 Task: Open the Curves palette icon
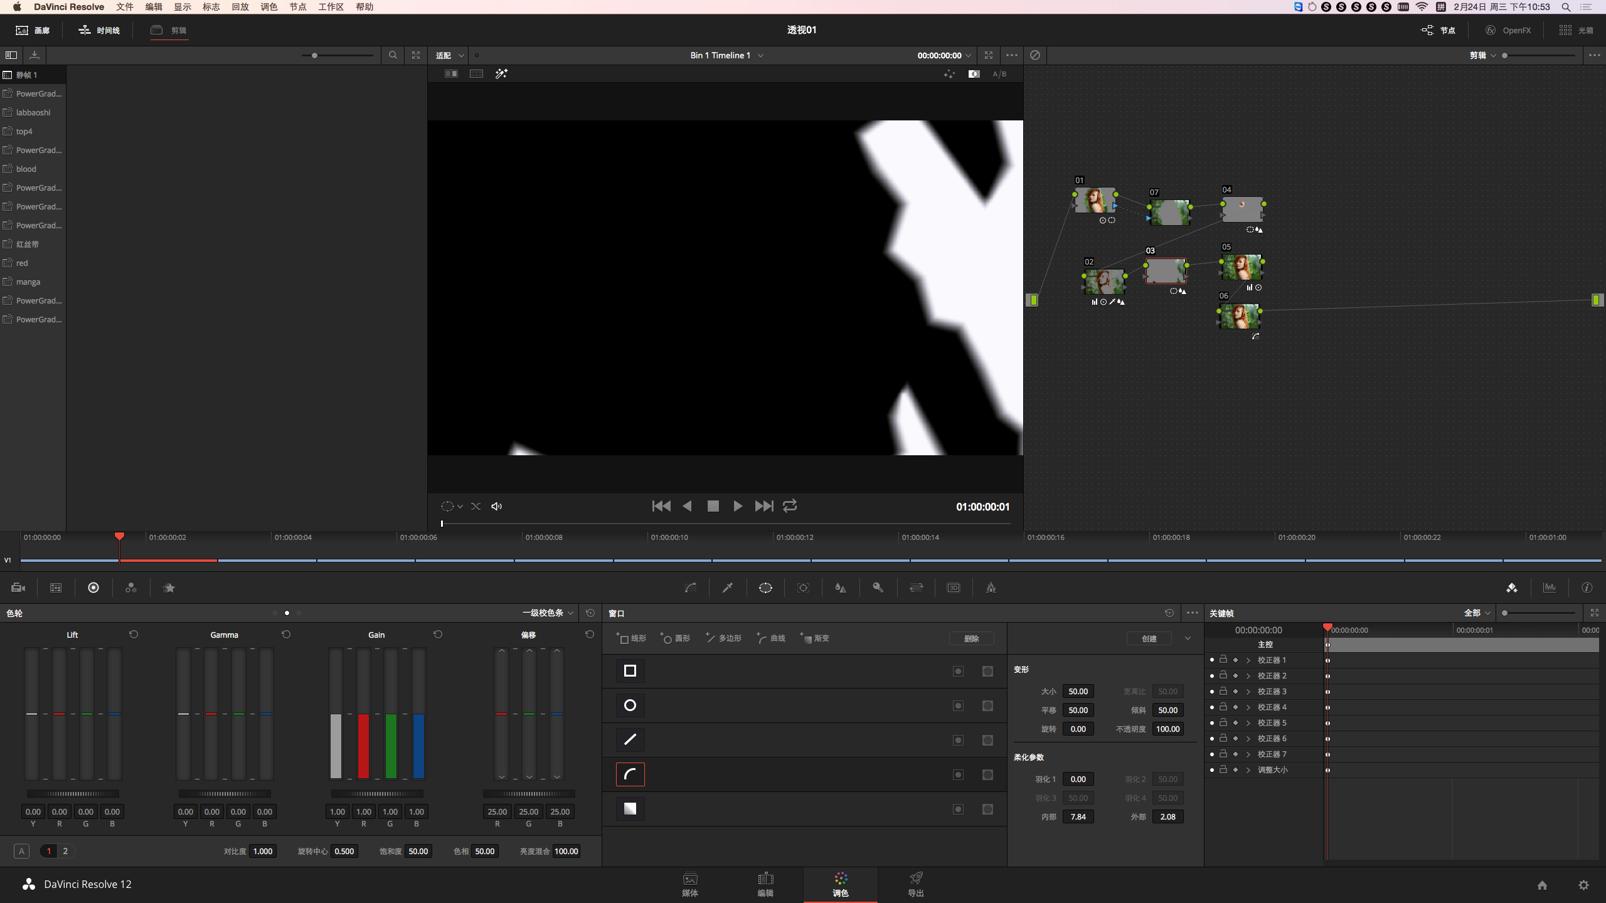click(690, 588)
